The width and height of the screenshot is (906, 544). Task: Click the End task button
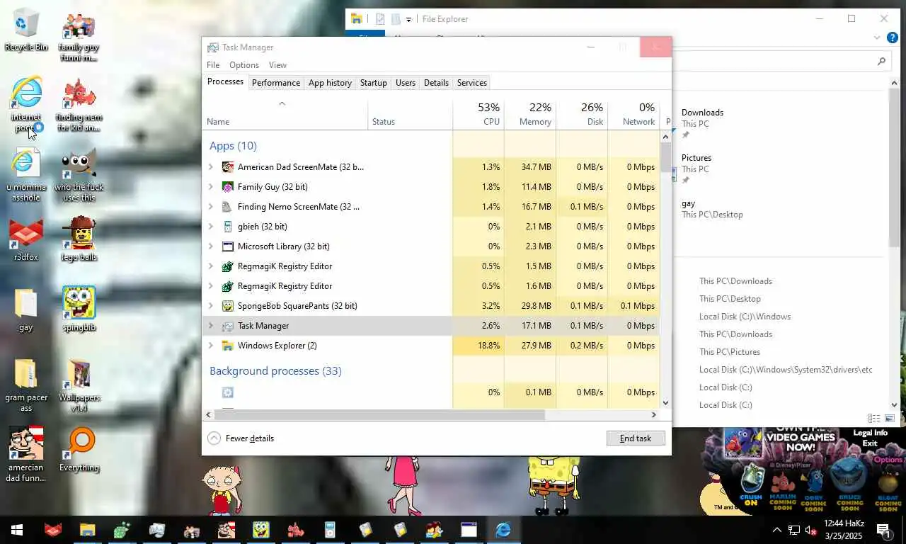[x=636, y=438]
